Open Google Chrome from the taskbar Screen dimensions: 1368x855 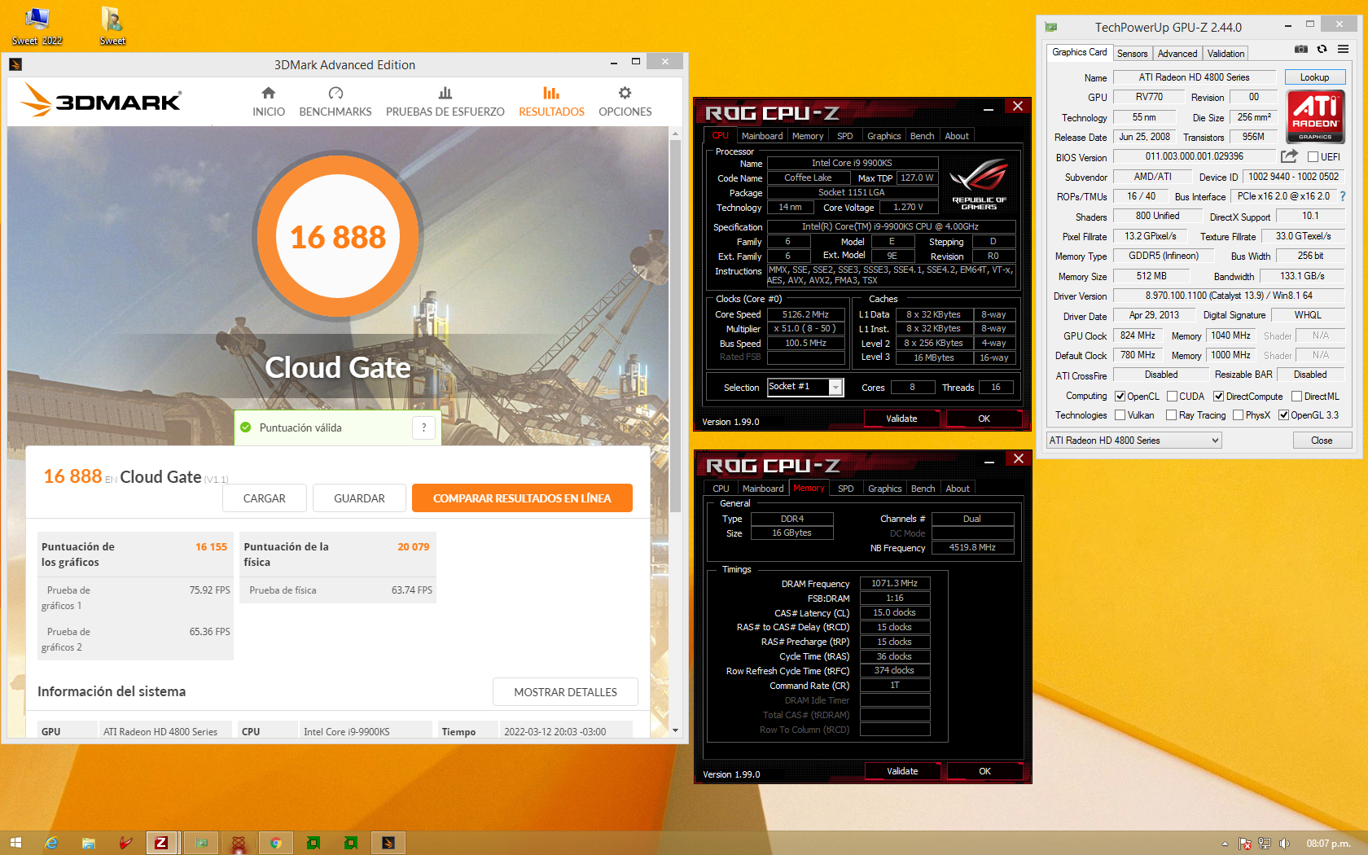(276, 843)
